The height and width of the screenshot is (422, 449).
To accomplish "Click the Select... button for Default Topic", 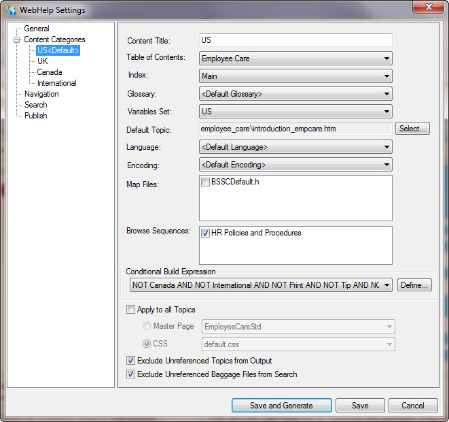I will (x=412, y=129).
